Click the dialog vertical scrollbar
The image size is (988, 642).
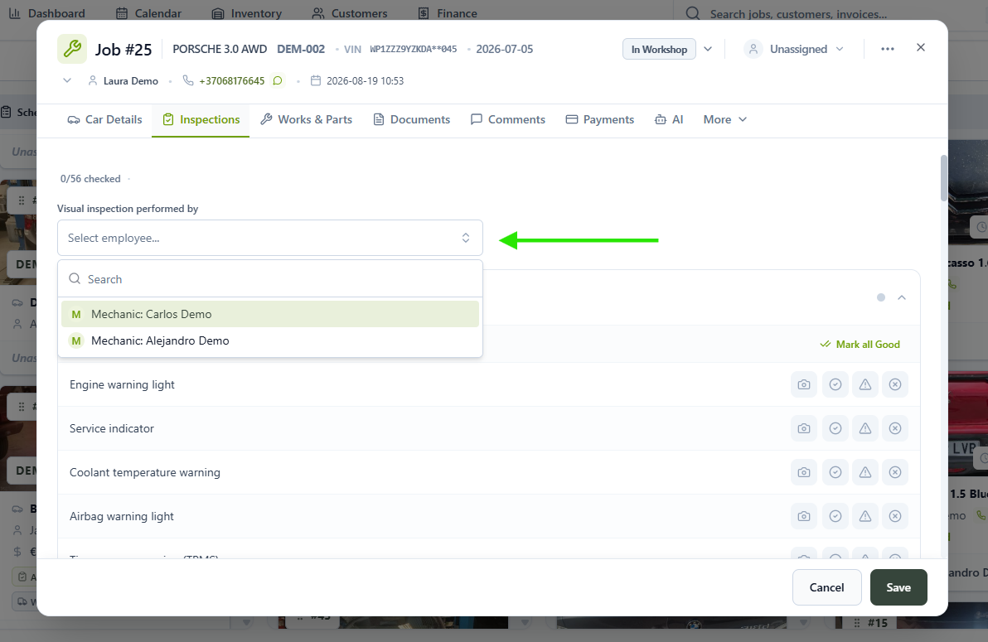(943, 178)
